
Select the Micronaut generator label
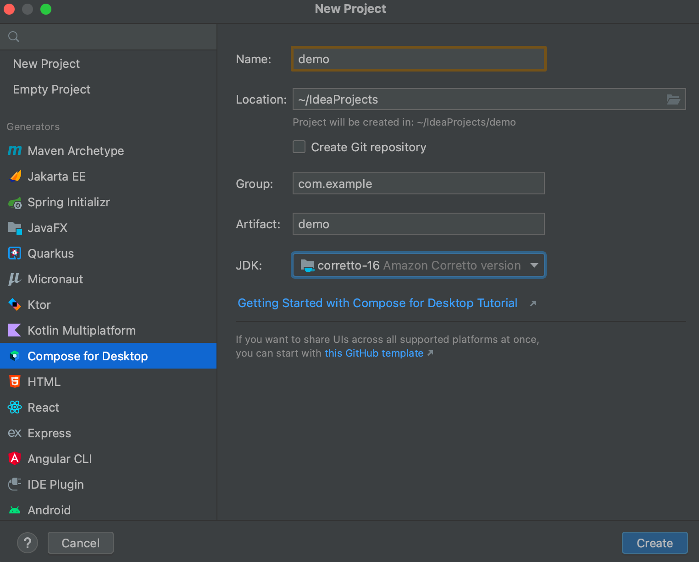point(55,279)
